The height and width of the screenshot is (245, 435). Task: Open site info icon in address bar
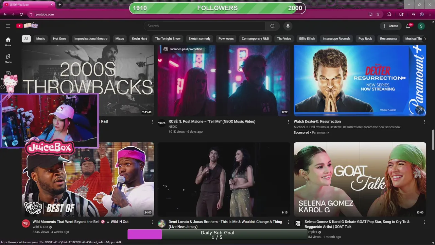pos(31,14)
